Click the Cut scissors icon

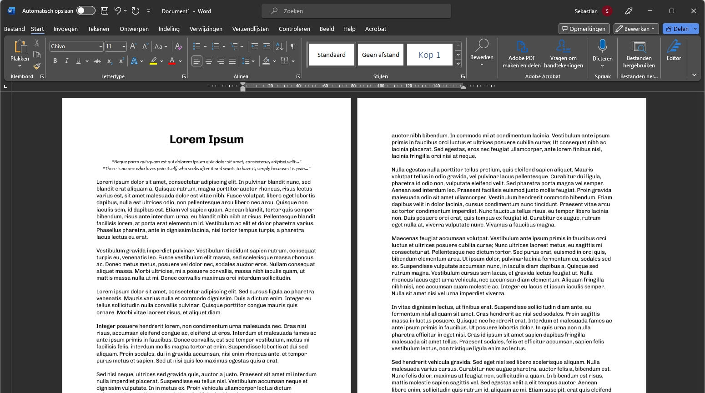tap(37, 43)
